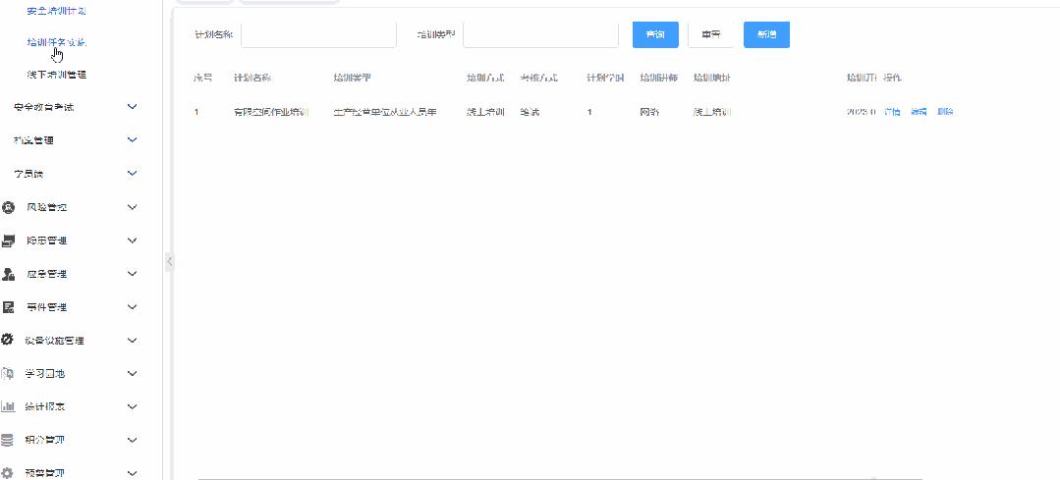The height and width of the screenshot is (480, 1060).
Task: Click the 有限空间作业培训 plan name cell
Action: (272, 112)
